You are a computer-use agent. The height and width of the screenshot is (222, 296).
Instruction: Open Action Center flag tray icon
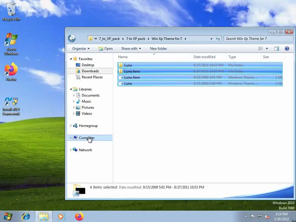point(253,217)
